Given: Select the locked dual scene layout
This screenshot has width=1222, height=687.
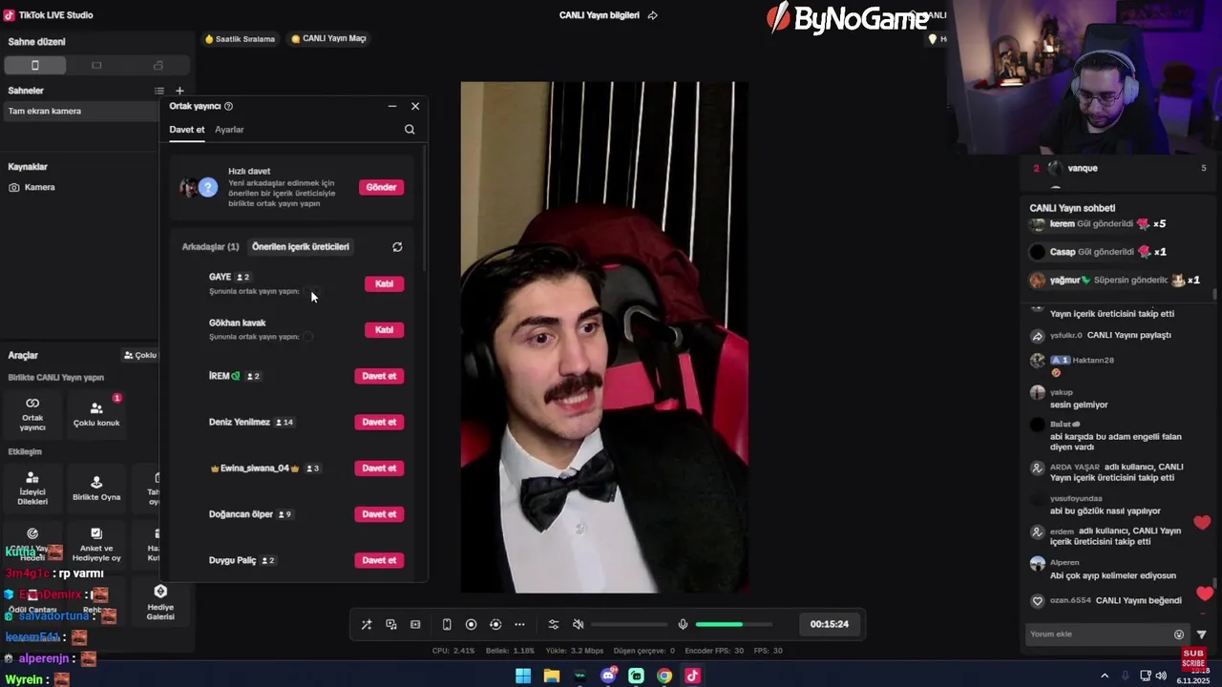Looking at the screenshot, I should click(158, 65).
